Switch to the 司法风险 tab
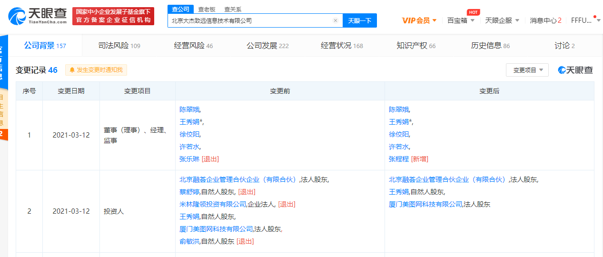Image resolution: width=603 pixels, height=257 pixels. pos(119,46)
